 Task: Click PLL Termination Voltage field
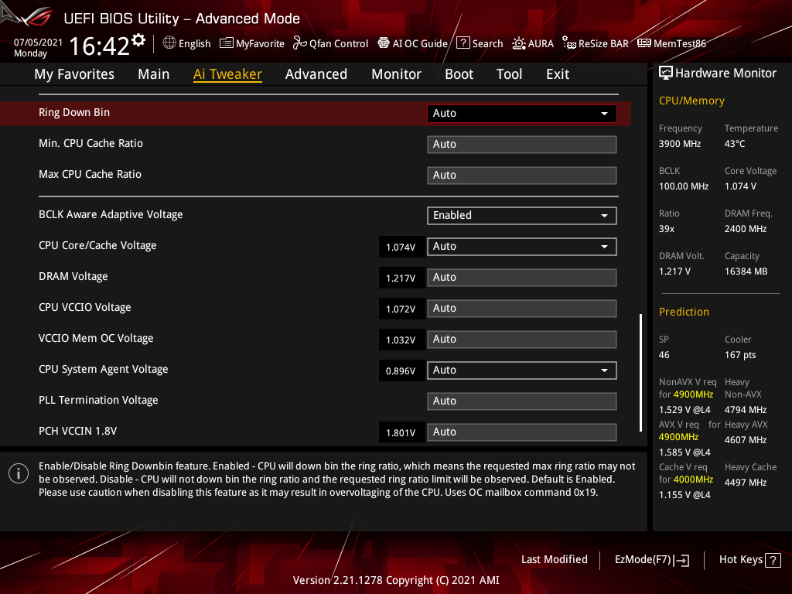[x=522, y=401]
